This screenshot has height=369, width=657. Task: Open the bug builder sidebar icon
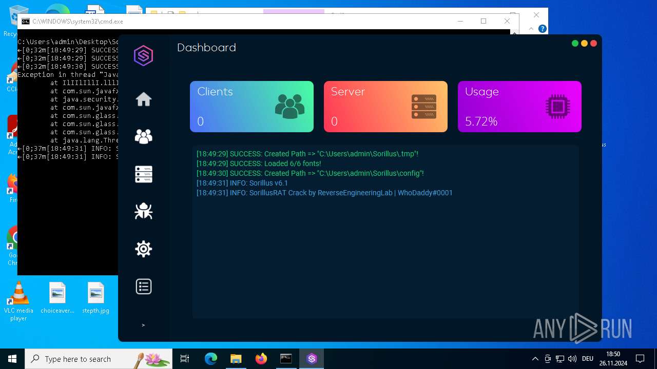pyautogui.click(x=144, y=211)
